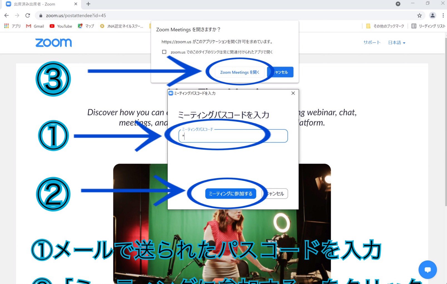Expand the 日本語 language dropdown
Viewport: 447px width, 284px height.
pyautogui.click(x=397, y=43)
